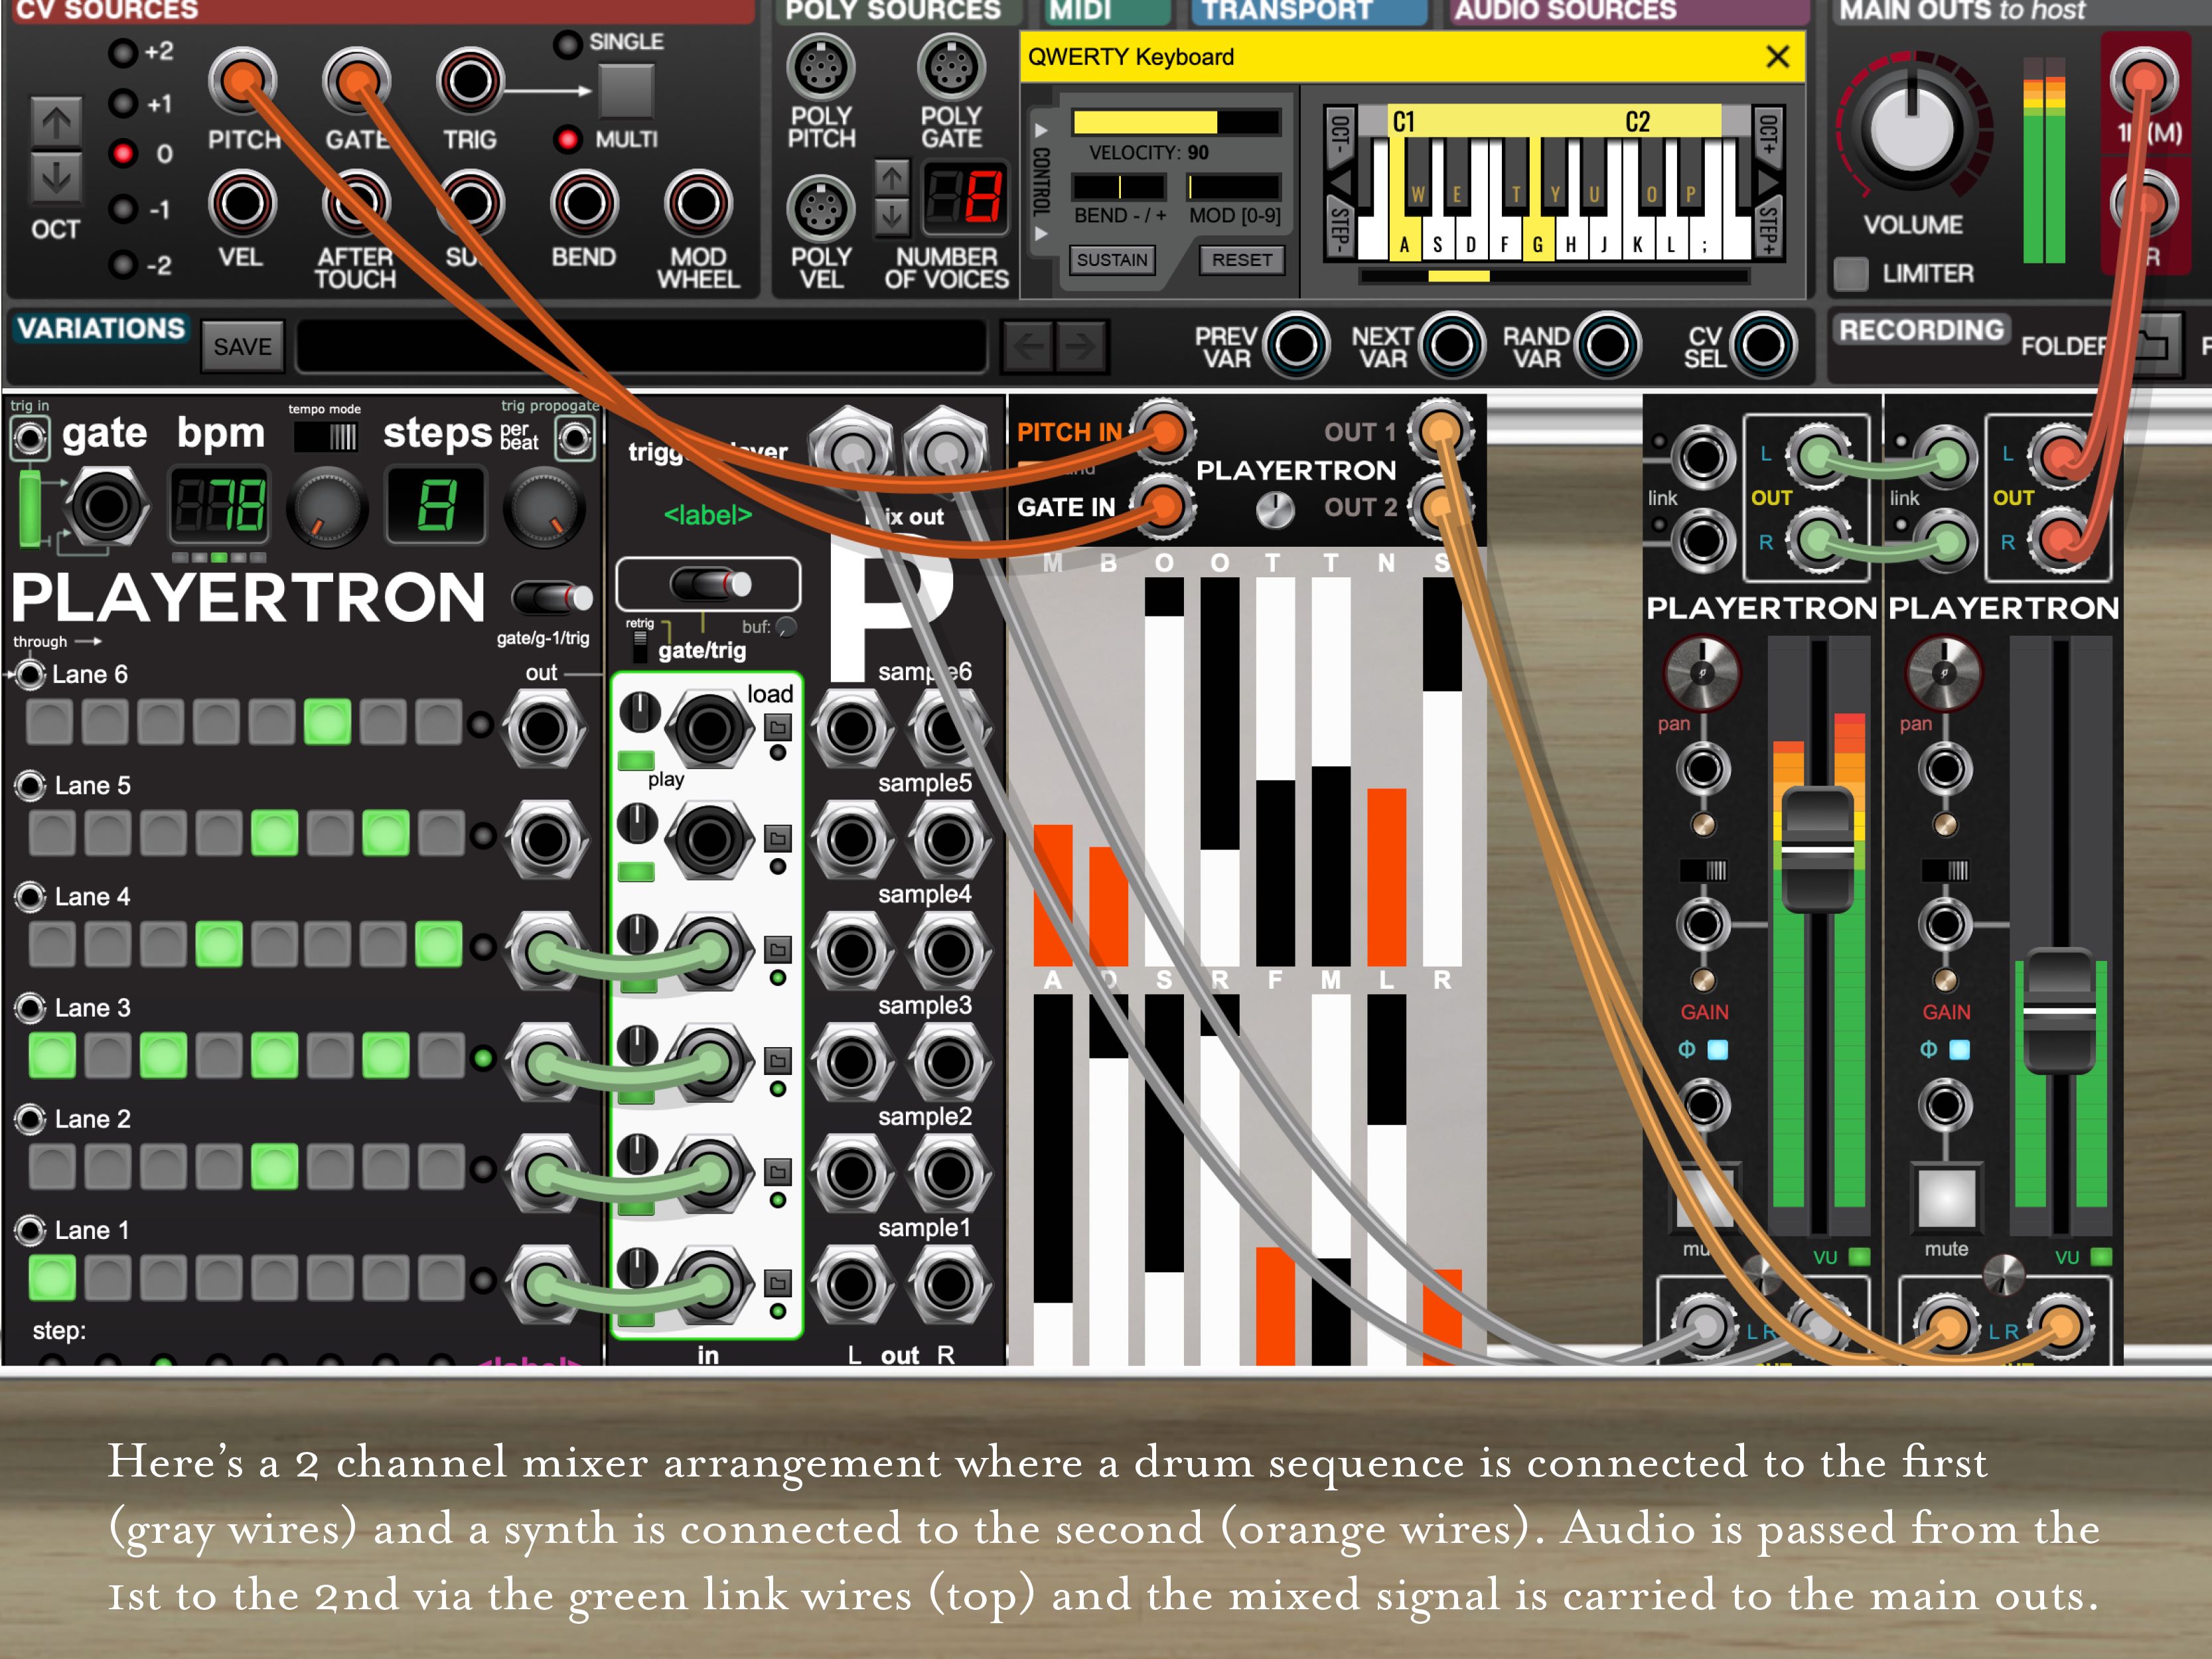Click the VARIATIONS label tab
The height and width of the screenshot is (1659, 2212).
click(100, 329)
